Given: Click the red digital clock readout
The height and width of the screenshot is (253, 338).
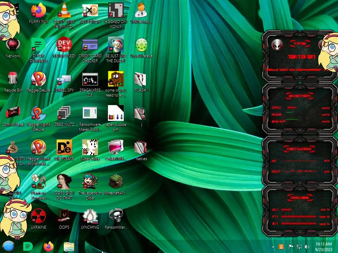Looking at the screenshot, I should pyautogui.click(x=302, y=57).
